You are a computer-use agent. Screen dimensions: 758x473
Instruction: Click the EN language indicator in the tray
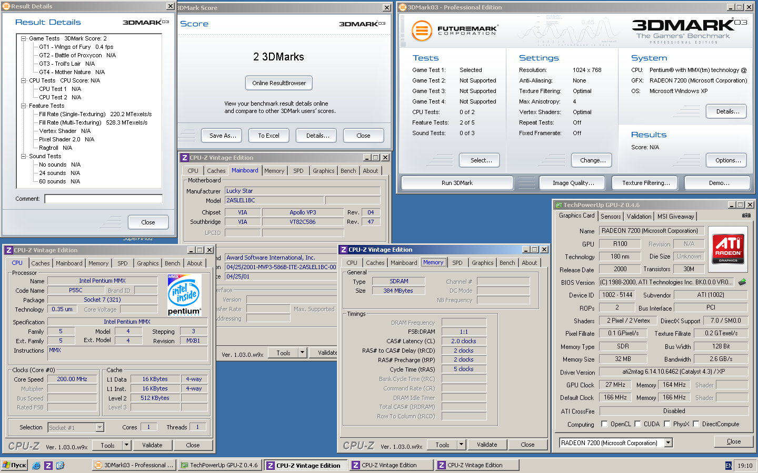point(729,466)
